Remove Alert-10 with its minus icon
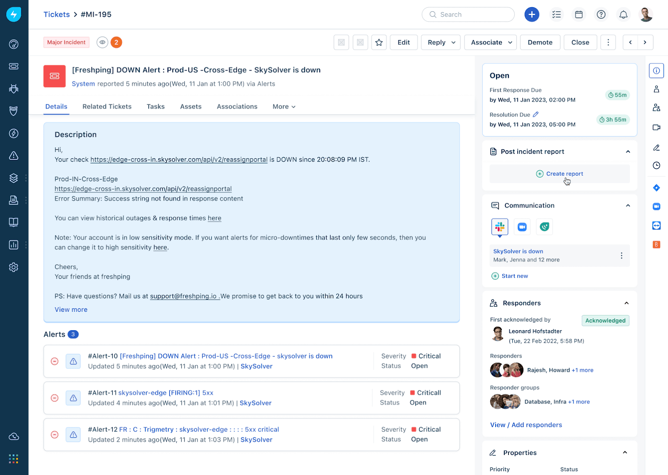 point(55,361)
